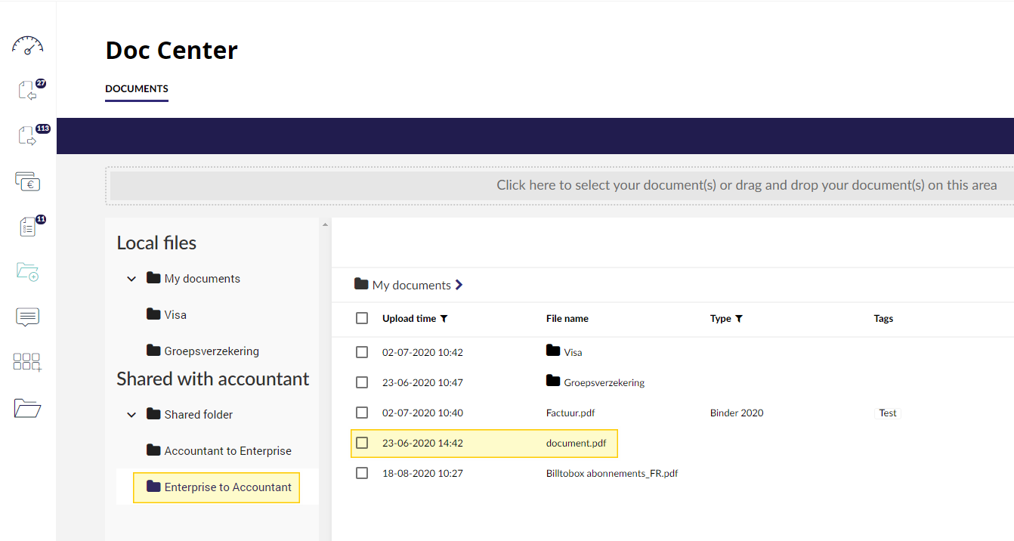This screenshot has width=1014, height=541.
Task: Open incoming documents icon with badge 27
Action: [27, 91]
